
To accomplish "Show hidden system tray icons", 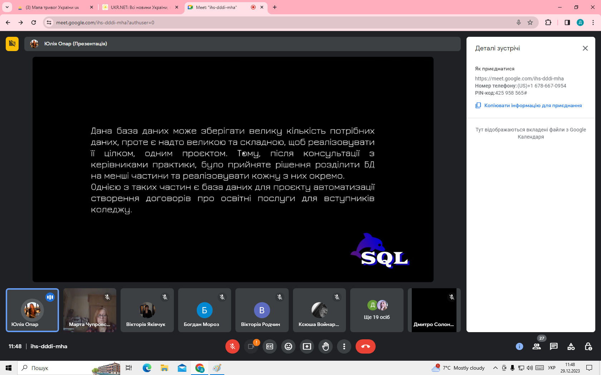I will (495, 368).
